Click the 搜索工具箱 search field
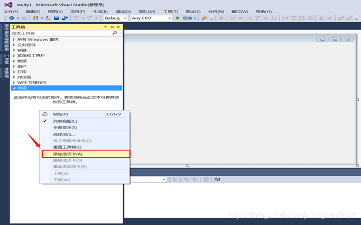The image size is (361, 225). tap(61, 33)
